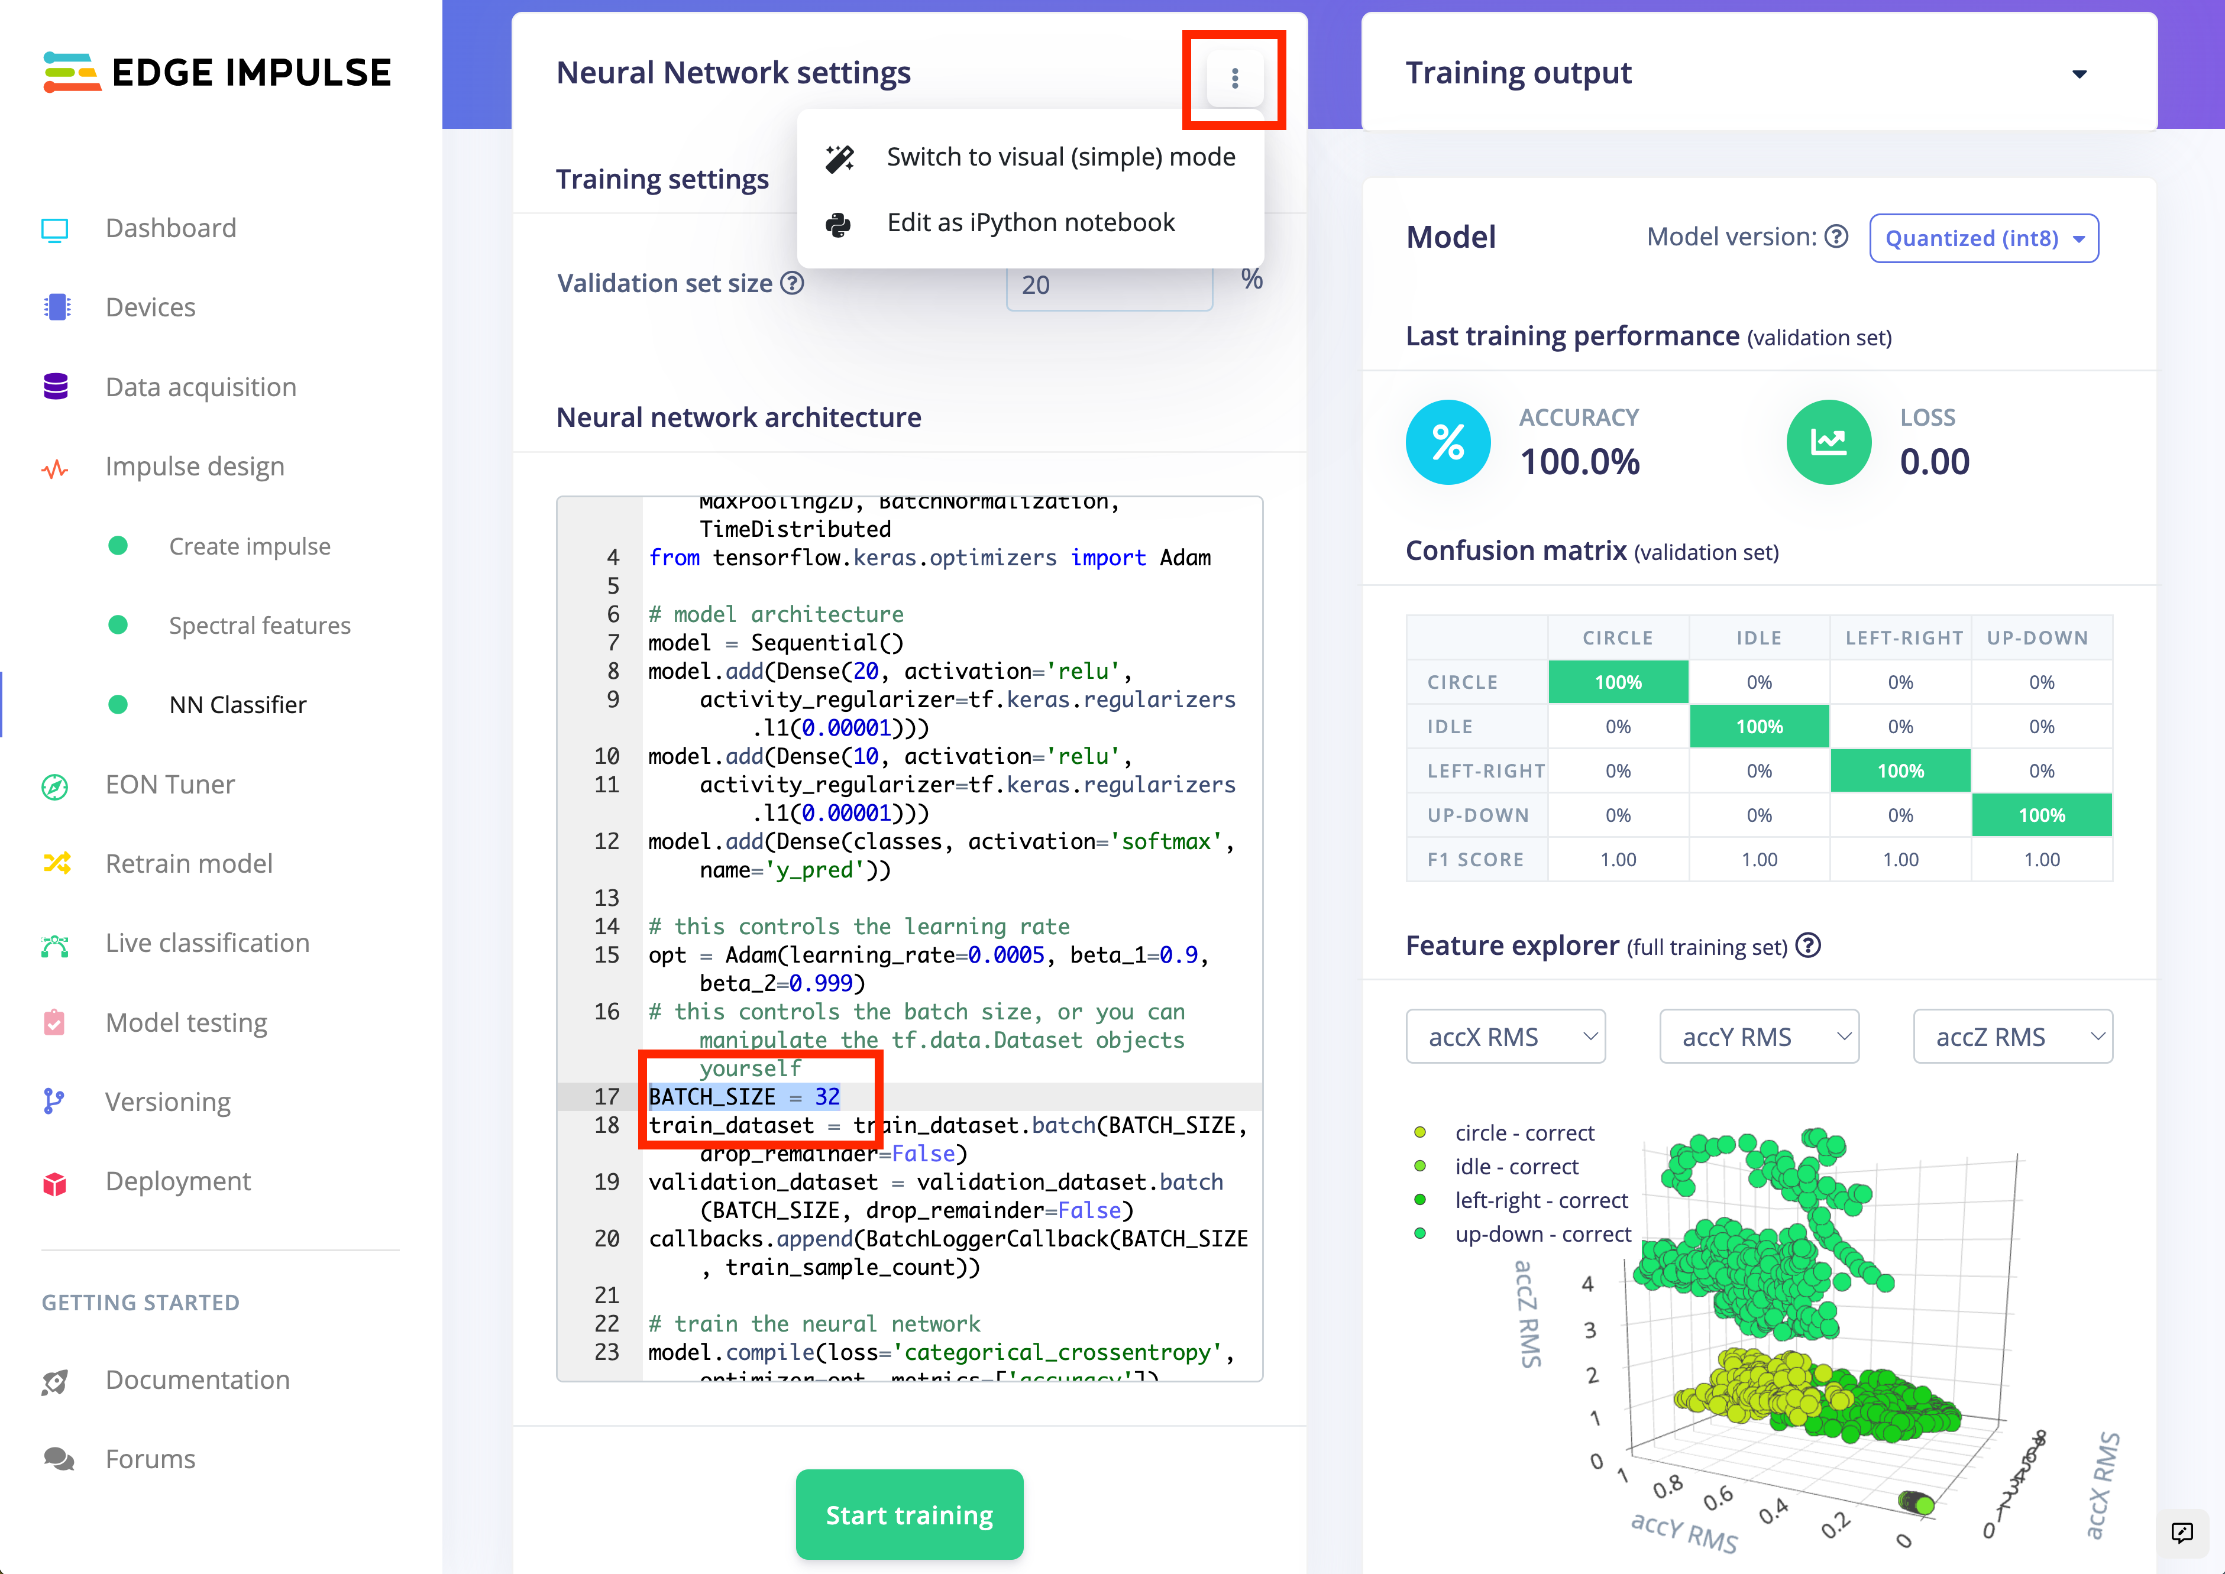The image size is (2225, 1574).
Task: Open the accY RMS axis dropdown
Action: pos(1759,1036)
